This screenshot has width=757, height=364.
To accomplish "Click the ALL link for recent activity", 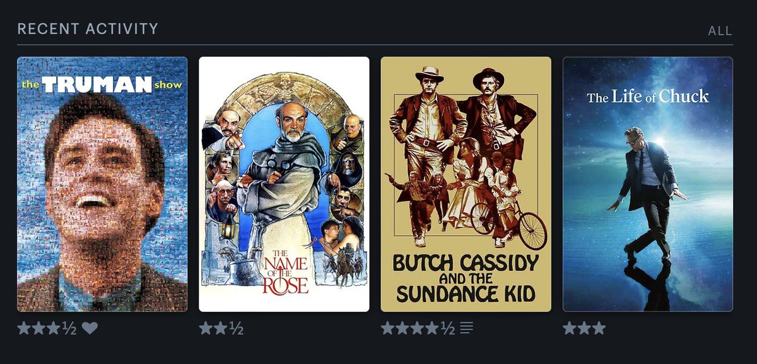I will click(x=720, y=31).
